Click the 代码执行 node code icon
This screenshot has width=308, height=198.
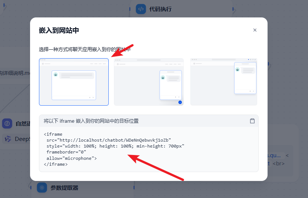pos(141,9)
